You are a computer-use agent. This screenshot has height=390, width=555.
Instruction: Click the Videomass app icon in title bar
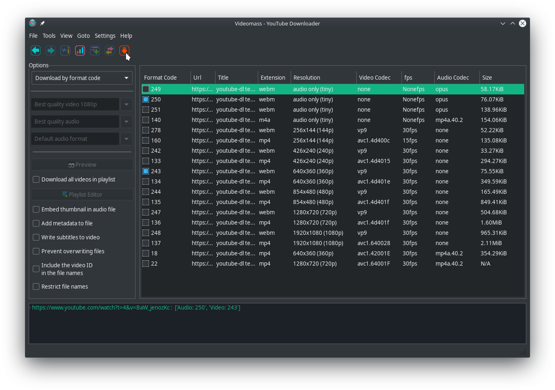pyautogui.click(x=32, y=23)
